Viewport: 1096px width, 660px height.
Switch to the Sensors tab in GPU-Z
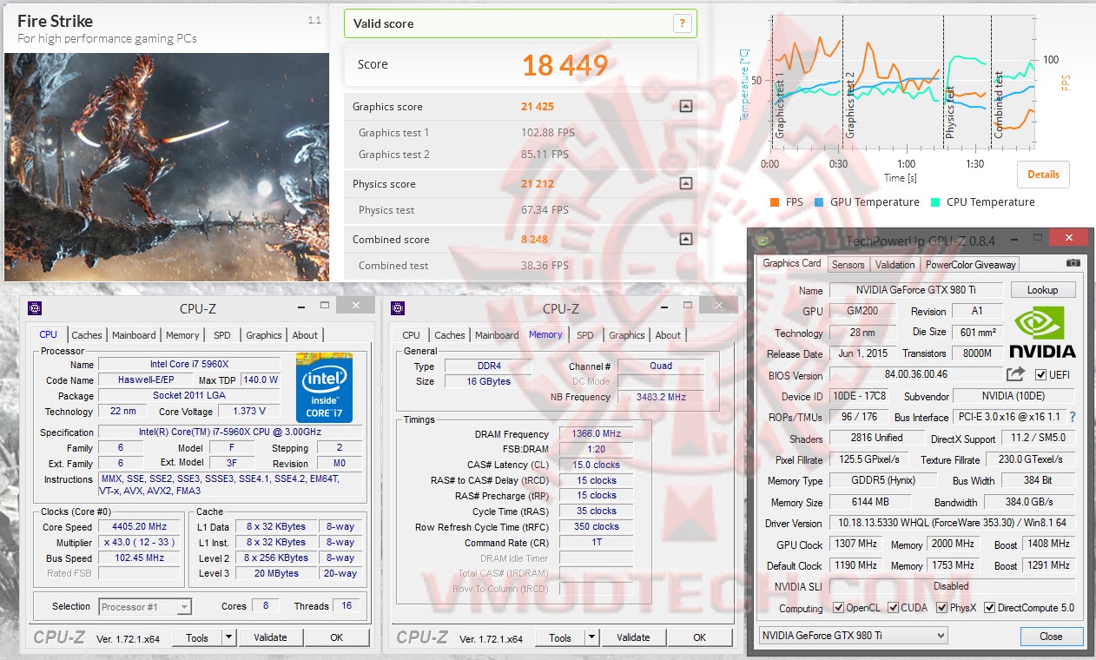tap(848, 264)
